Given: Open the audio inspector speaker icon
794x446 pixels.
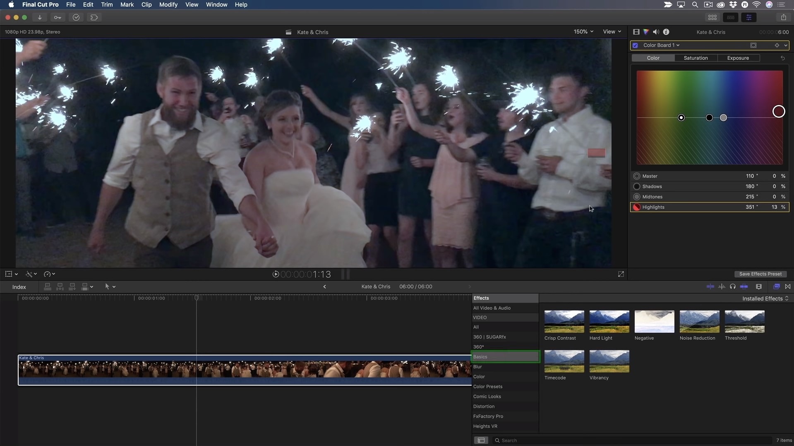Looking at the screenshot, I should coord(656,32).
